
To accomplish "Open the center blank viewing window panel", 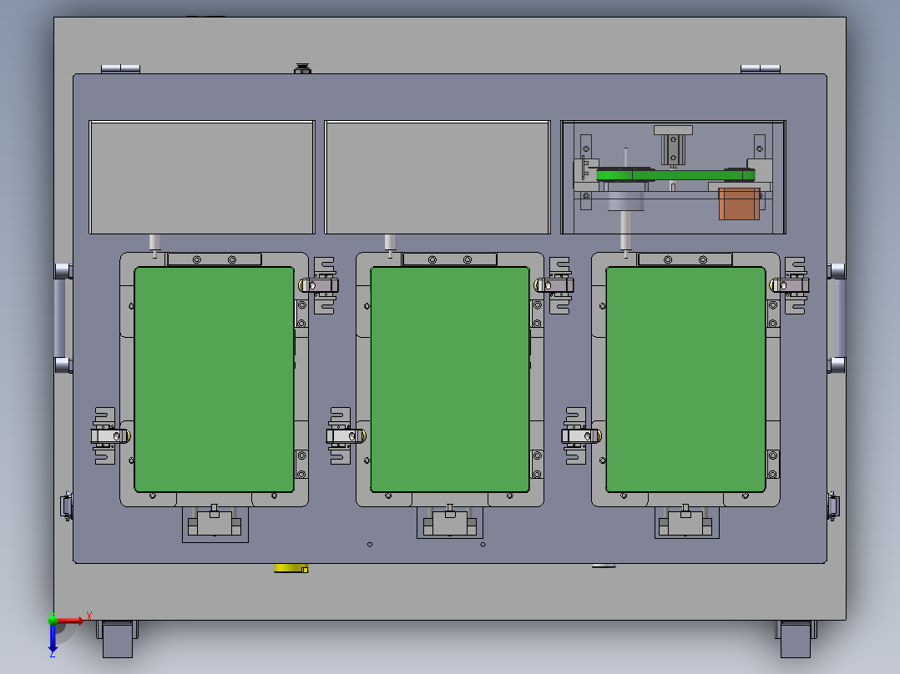I will coord(436,175).
